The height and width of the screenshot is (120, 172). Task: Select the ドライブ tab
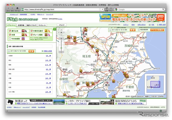(62, 25)
